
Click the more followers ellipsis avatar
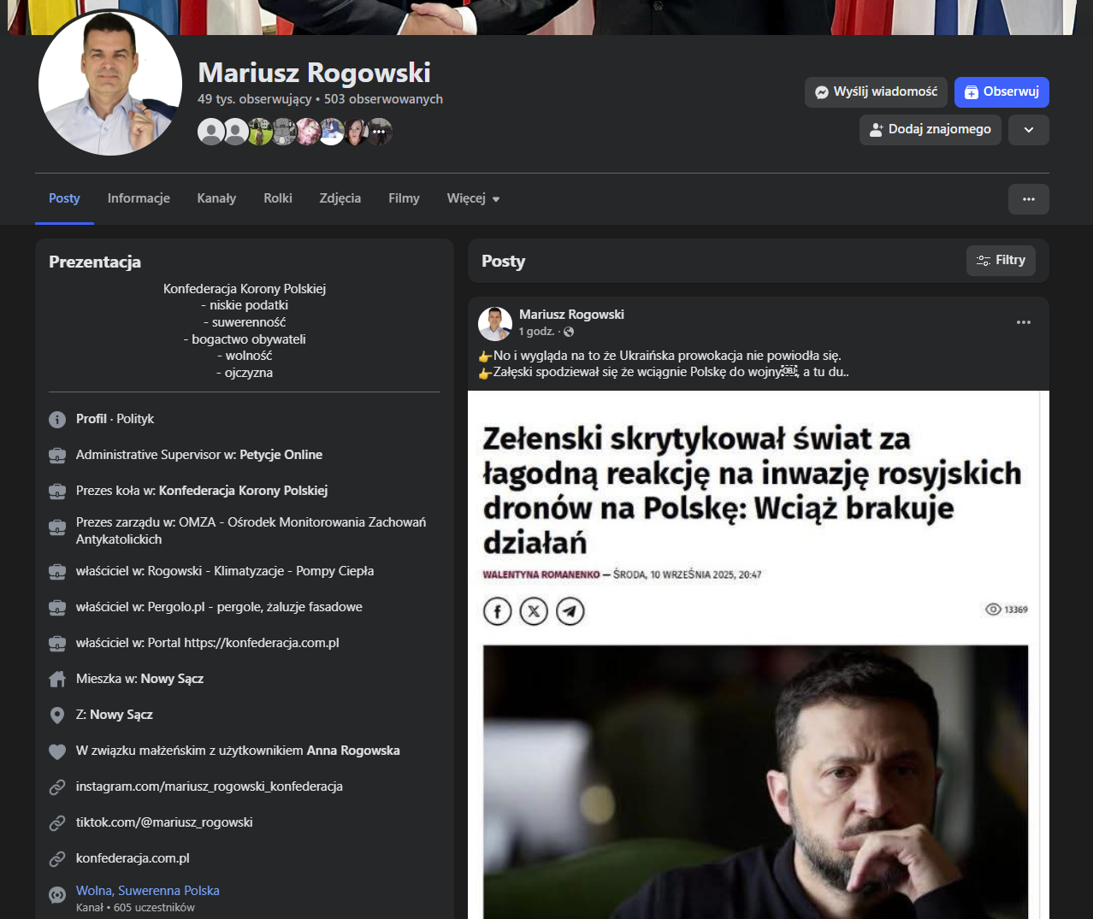(x=379, y=132)
